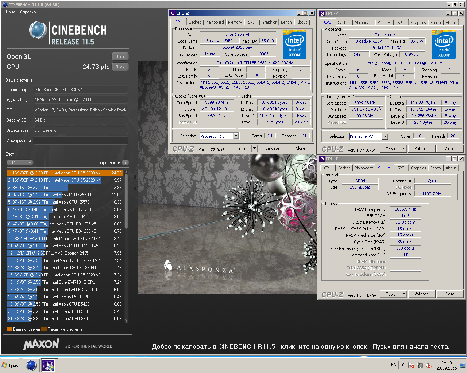This screenshot has width=467, height=373.
Task: Select rank 12 AMD Opteron 2435 result
Action: coord(65,253)
